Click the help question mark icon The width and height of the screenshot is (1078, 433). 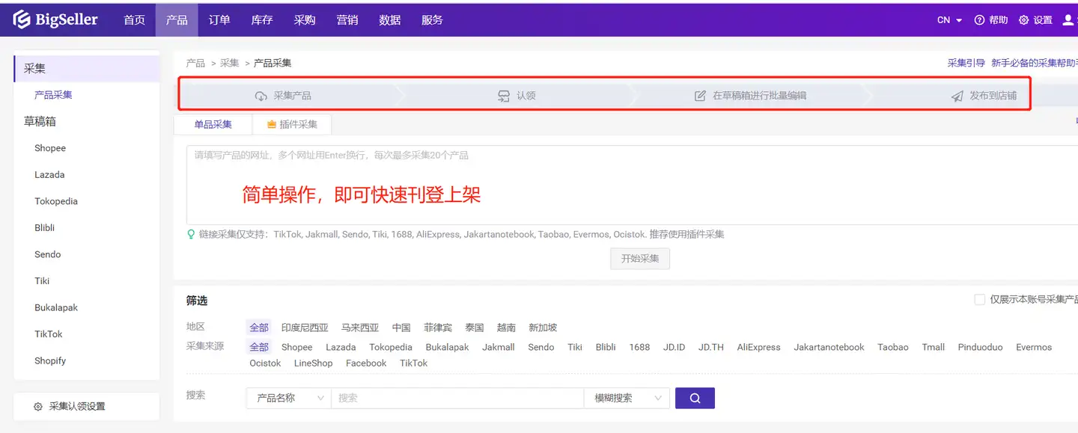click(979, 20)
